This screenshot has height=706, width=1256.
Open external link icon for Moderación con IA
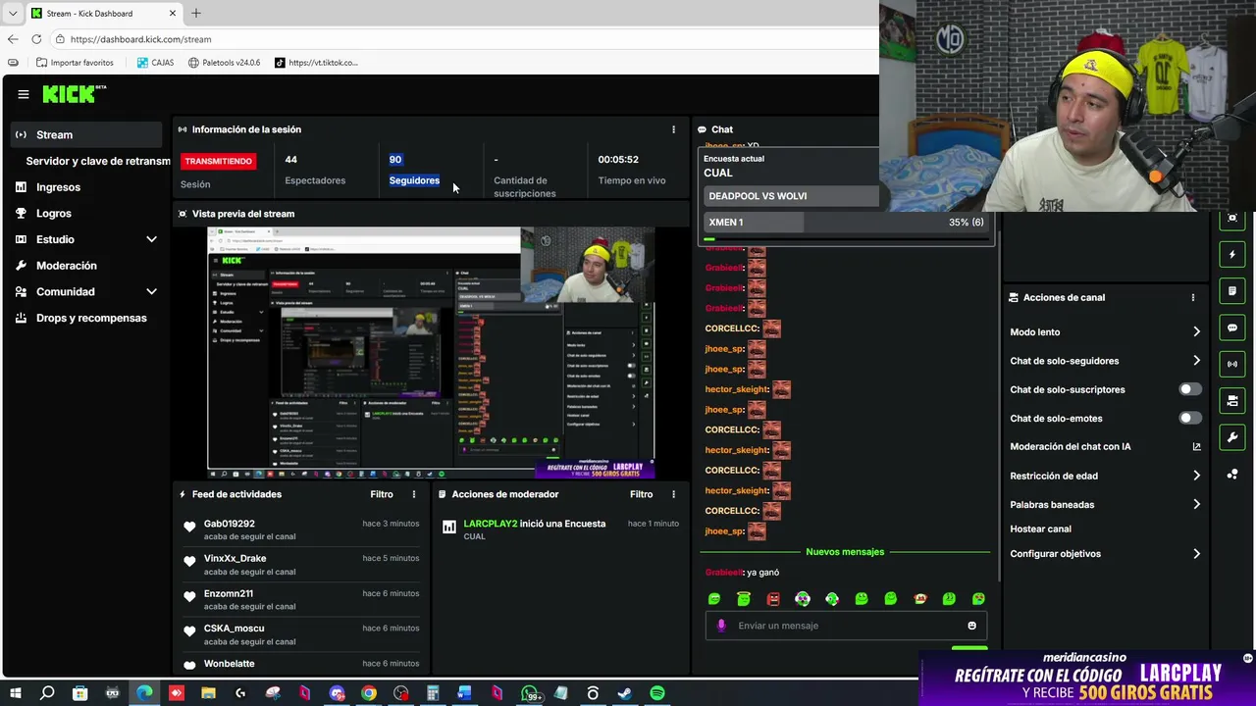[x=1196, y=446]
